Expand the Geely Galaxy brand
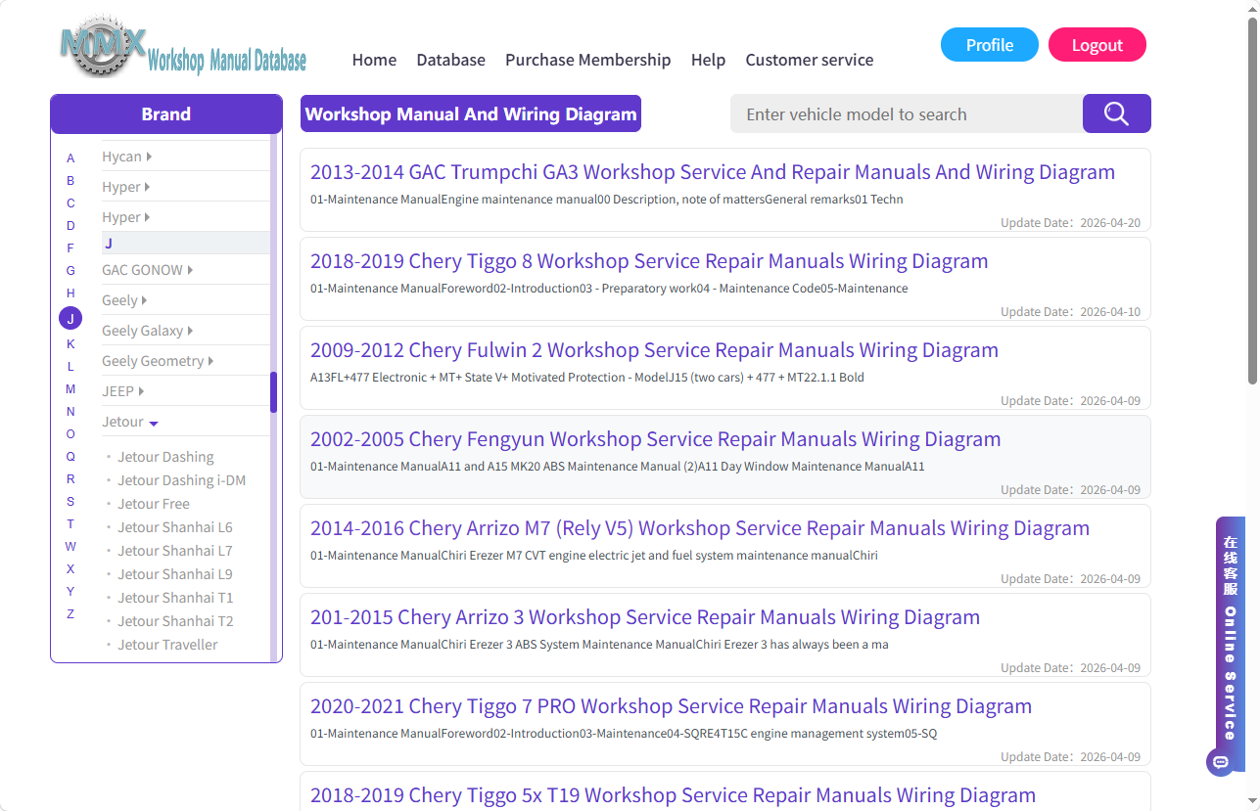The width and height of the screenshot is (1260, 811). tap(147, 331)
